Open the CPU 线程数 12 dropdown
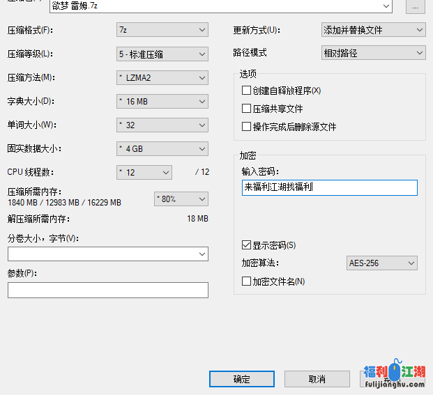The image size is (433, 395). point(144,172)
